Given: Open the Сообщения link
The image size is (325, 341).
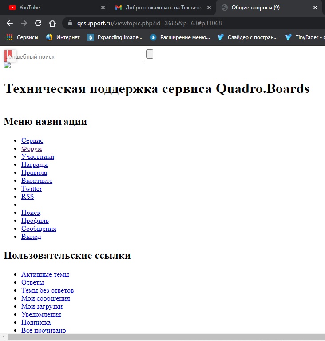Looking at the screenshot, I should [x=39, y=229].
